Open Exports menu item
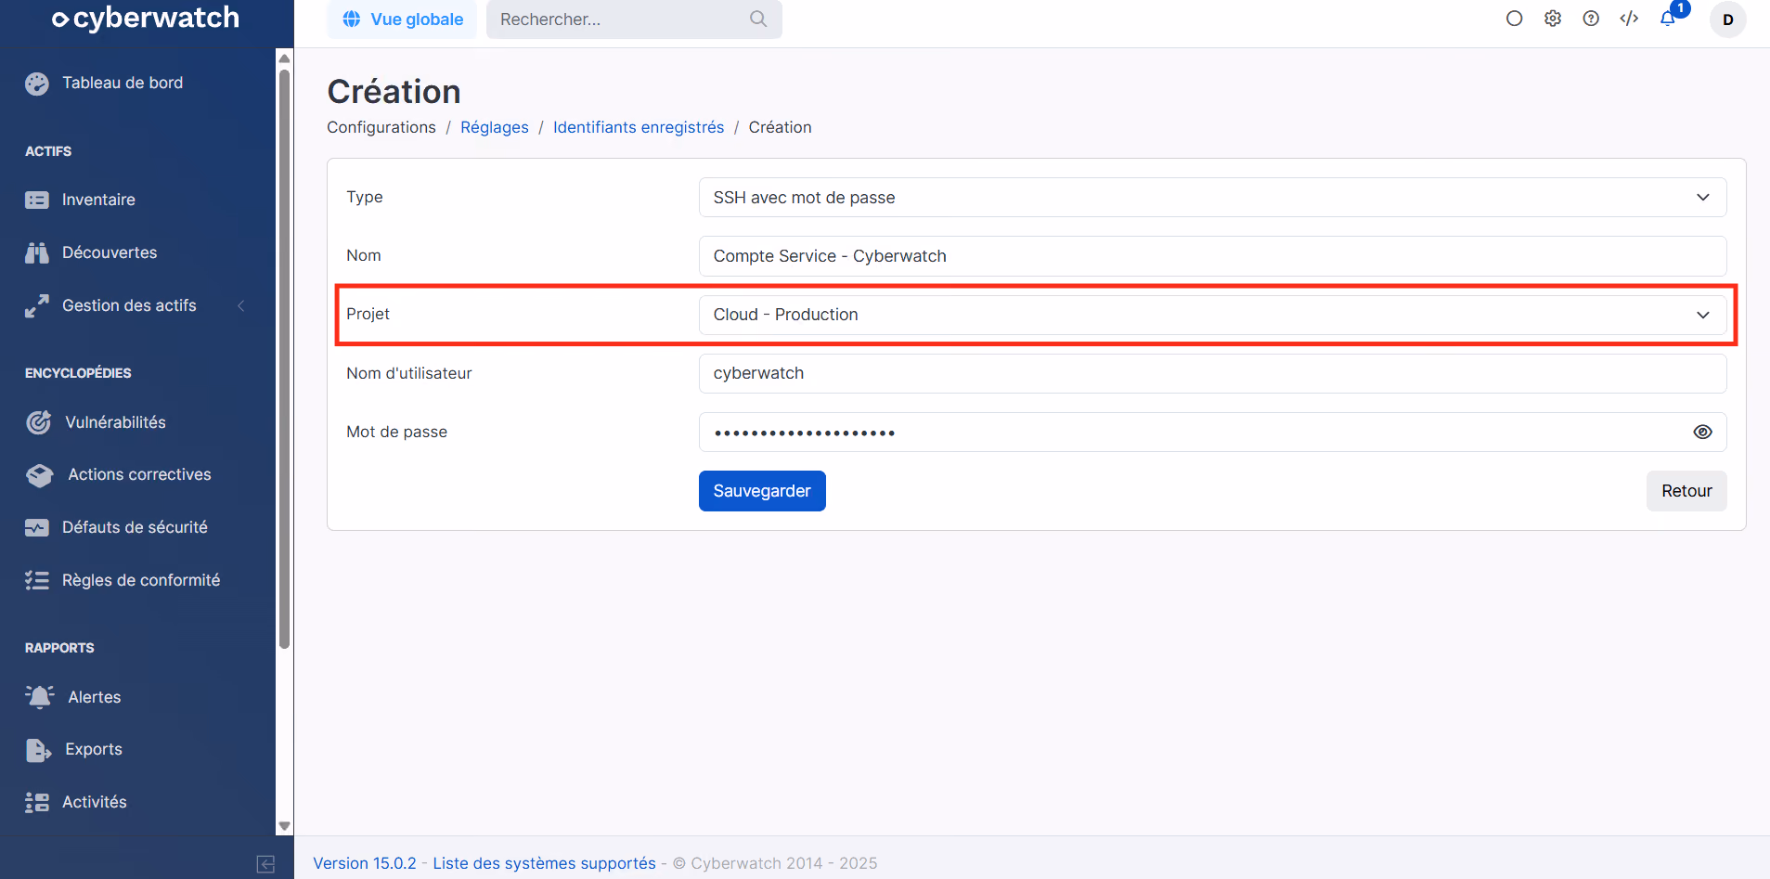 click(x=93, y=749)
